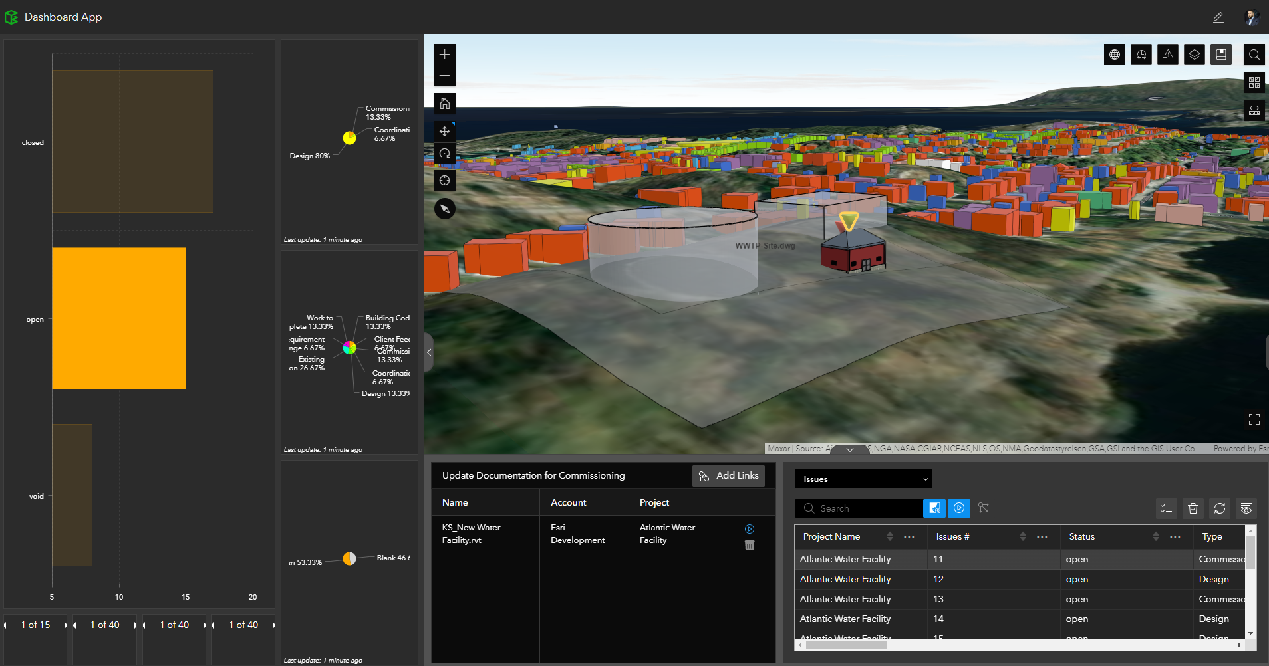Open the Issues # column options menu
Image resolution: width=1269 pixels, height=666 pixels.
pyautogui.click(x=1042, y=536)
